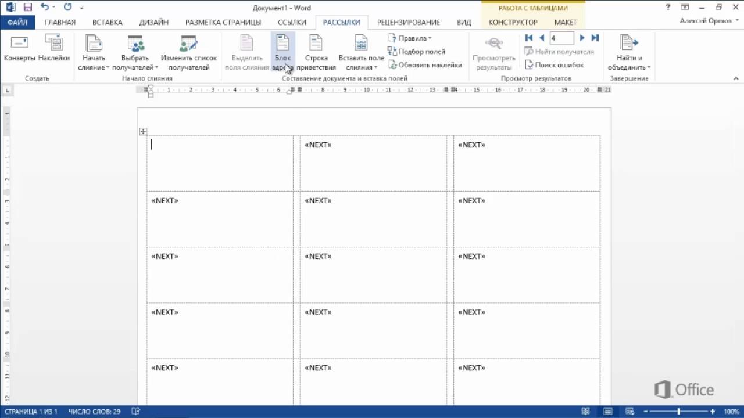This screenshot has height=418, width=744.
Task: Go to next record arrow
Action: coord(582,38)
